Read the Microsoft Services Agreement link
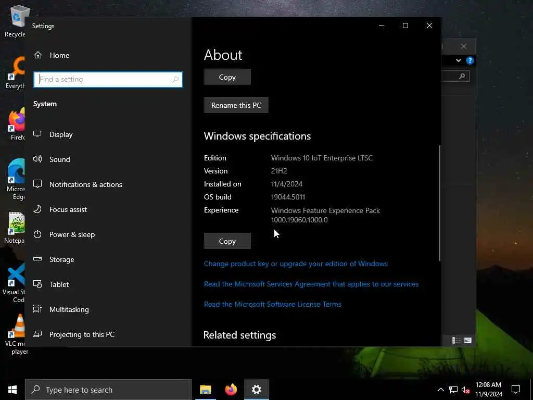Viewport: 533px width, 400px height. point(311,284)
